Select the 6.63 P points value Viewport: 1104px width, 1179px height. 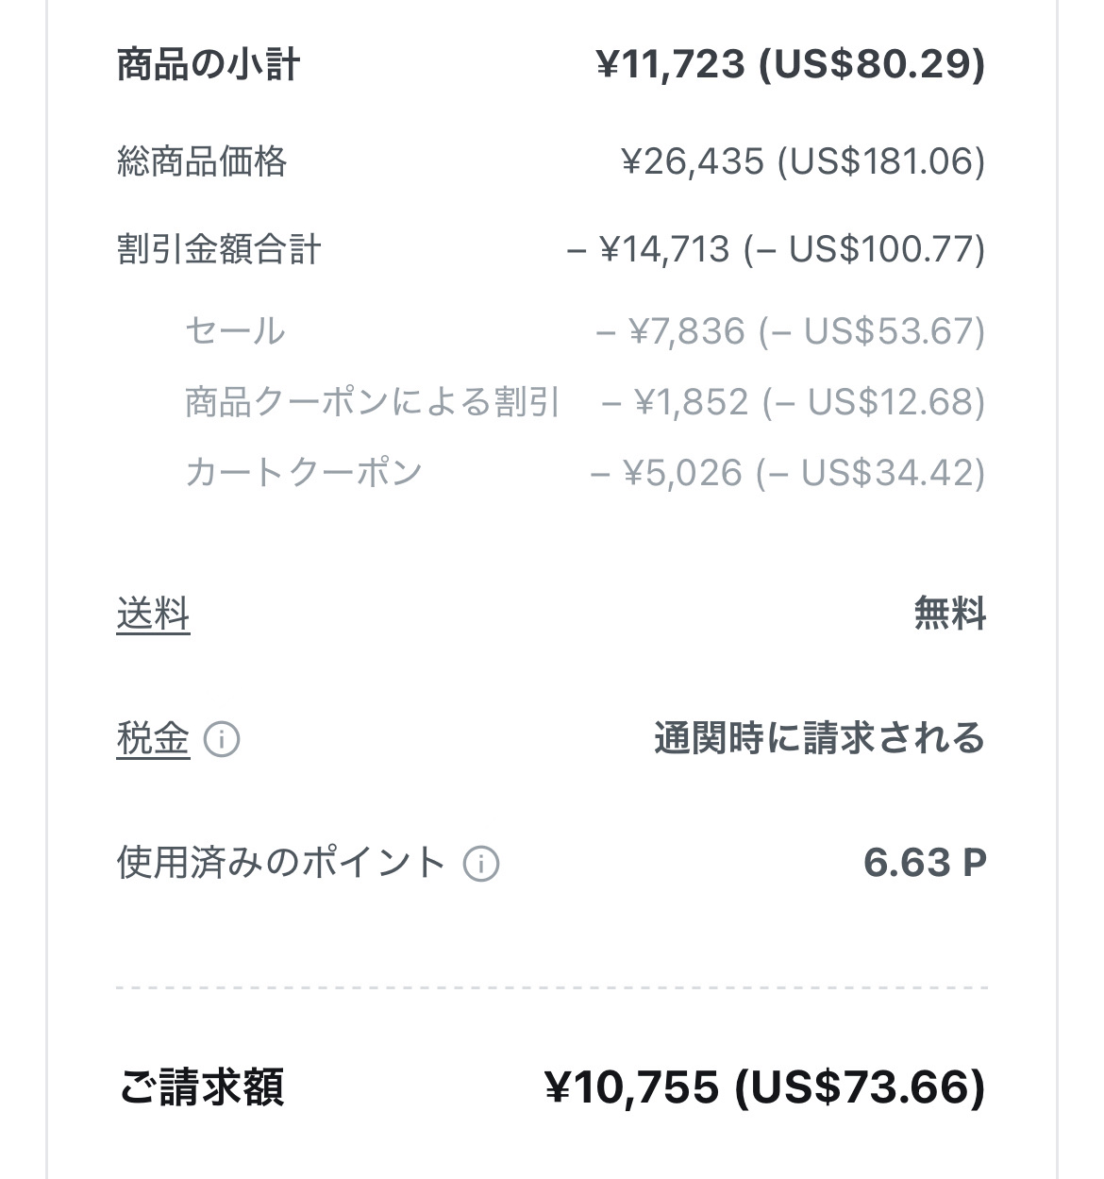click(x=924, y=863)
